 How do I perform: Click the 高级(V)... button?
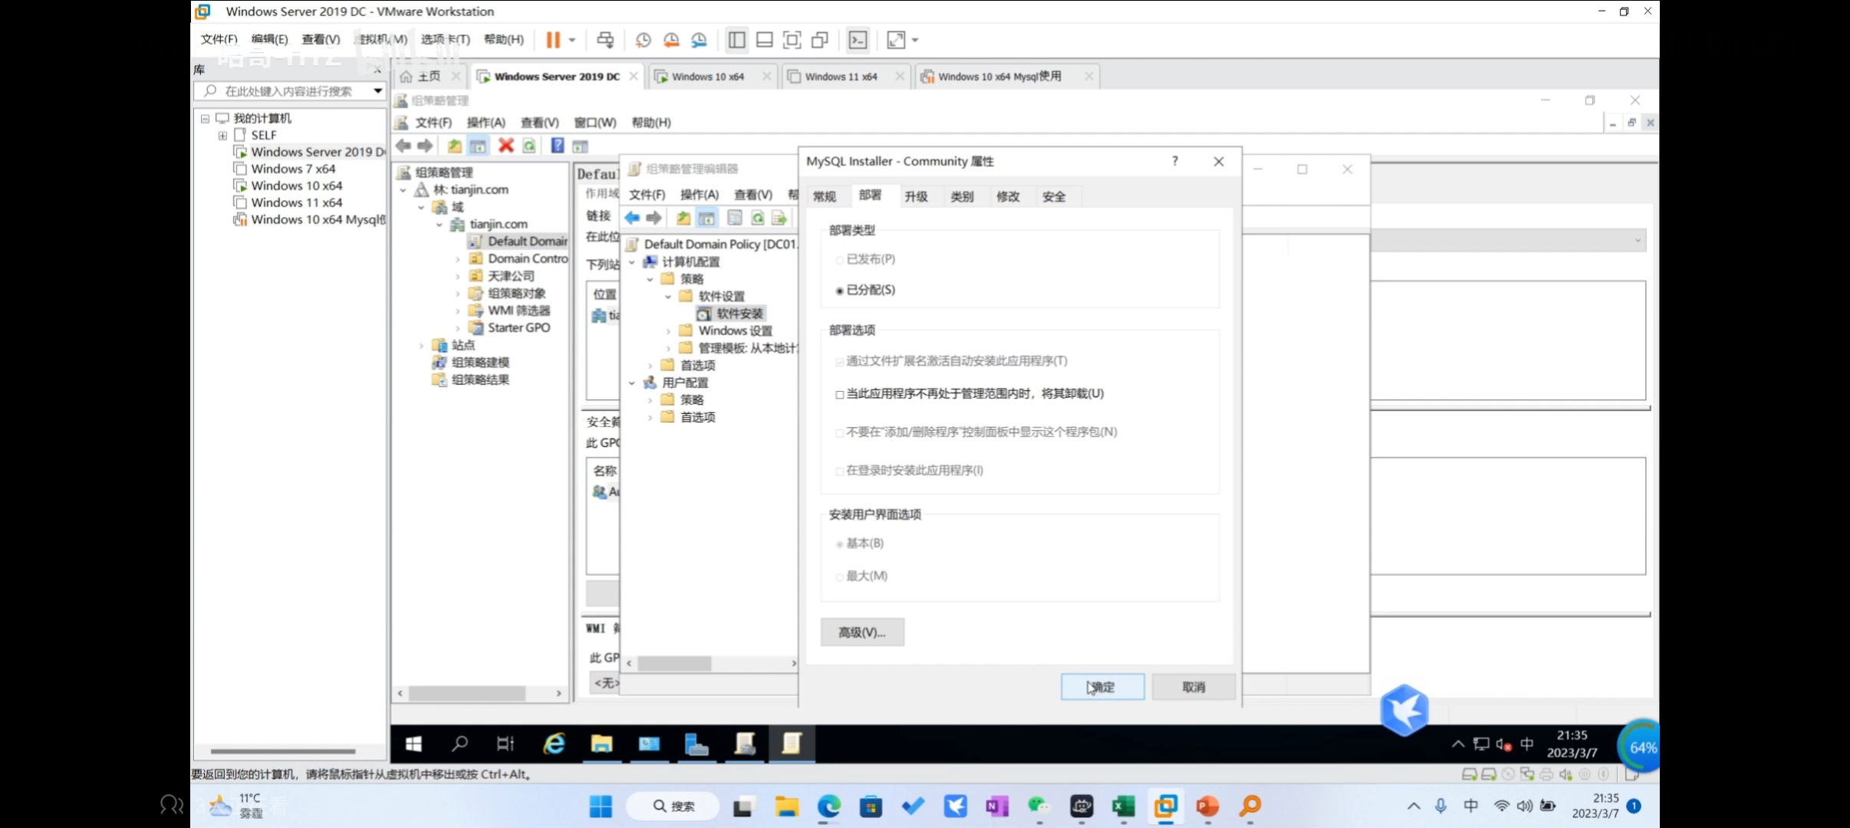click(x=862, y=632)
